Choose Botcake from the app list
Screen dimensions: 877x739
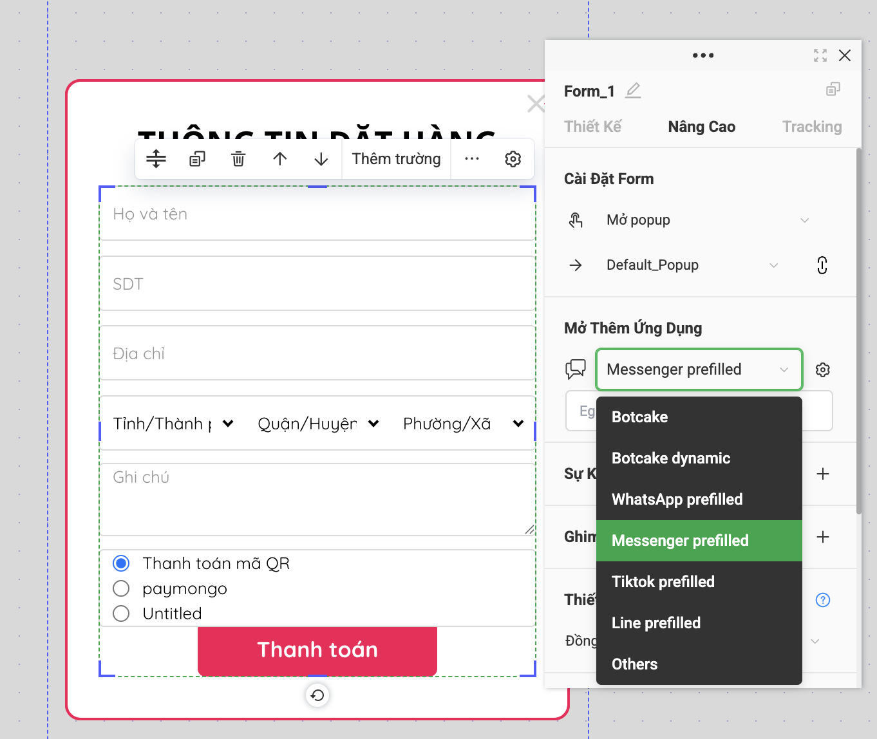[699, 417]
